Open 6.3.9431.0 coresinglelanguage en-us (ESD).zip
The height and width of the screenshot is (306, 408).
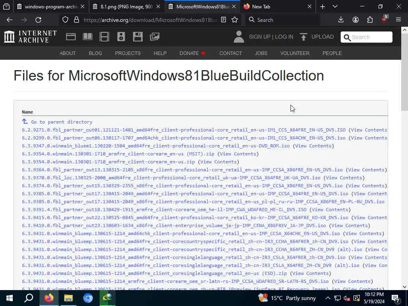[x=154, y=273]
